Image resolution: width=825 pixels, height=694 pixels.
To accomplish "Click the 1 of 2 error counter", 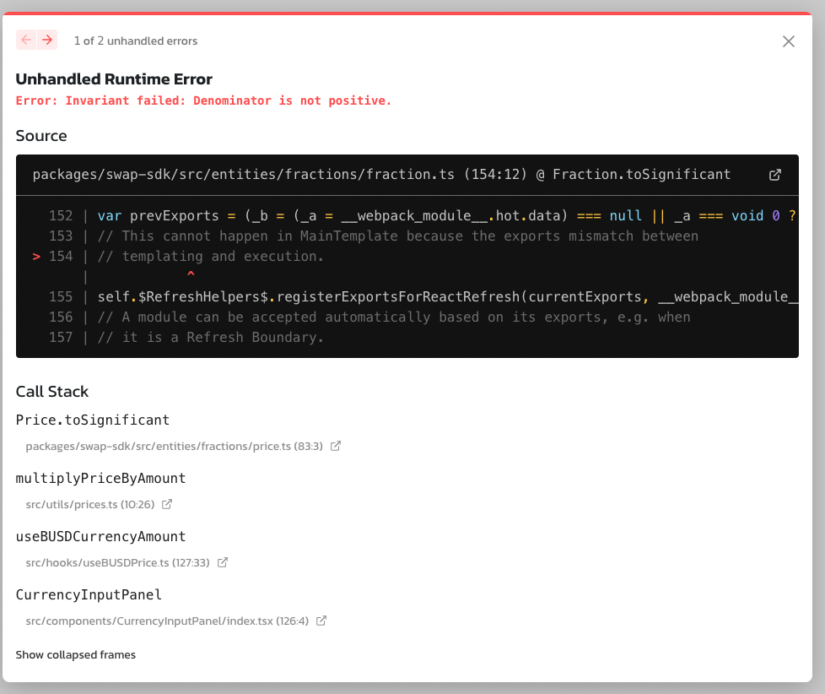I will [135, 40].
